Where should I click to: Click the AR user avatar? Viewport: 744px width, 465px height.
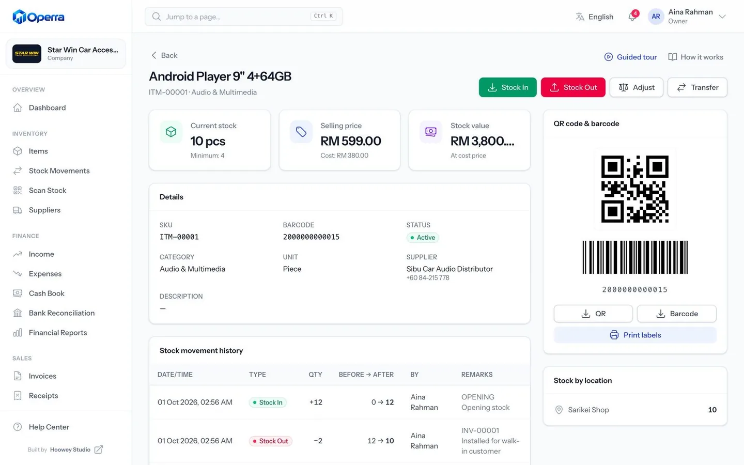point(656,17)
